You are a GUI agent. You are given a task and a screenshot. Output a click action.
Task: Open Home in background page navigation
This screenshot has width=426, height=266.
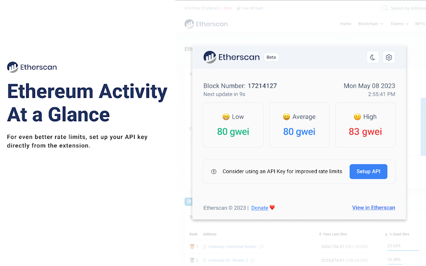tap(346, 24)
